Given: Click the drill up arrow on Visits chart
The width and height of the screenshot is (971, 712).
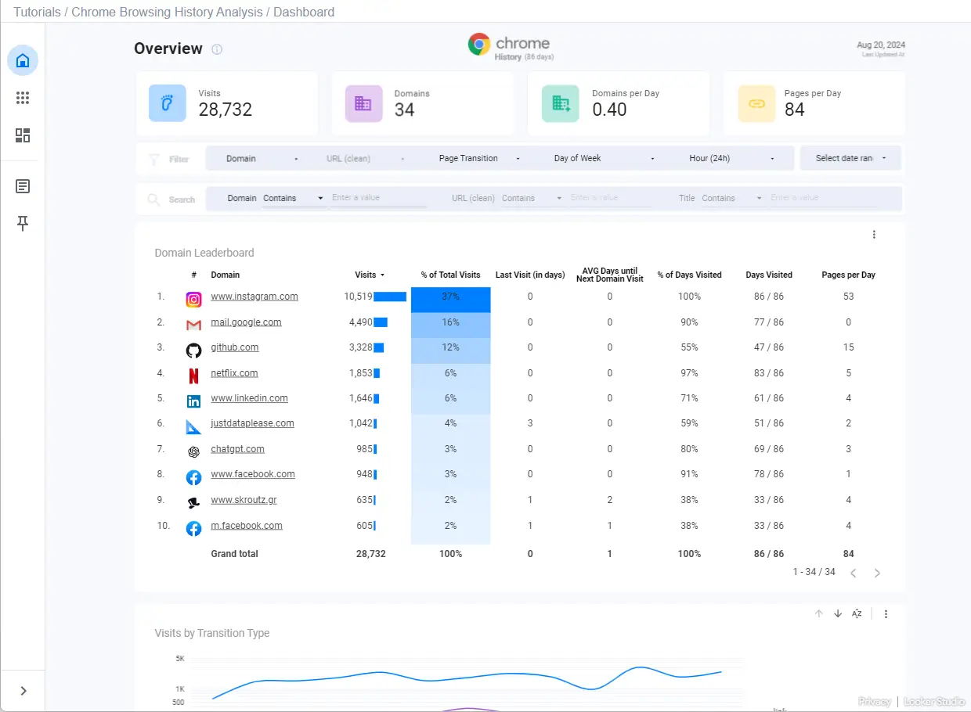Looking at the screenshot, I should 819,614.
